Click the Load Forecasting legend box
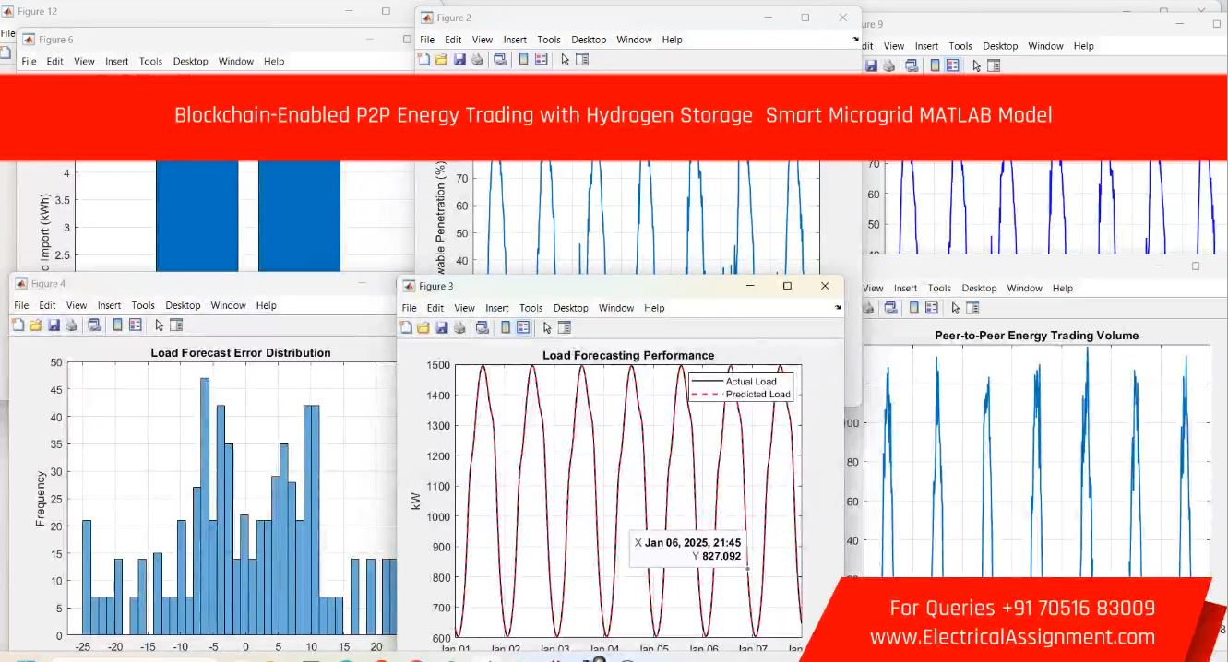Image resolution: width=1228 pixels, height=662 pixels. (x=740, y=387)
